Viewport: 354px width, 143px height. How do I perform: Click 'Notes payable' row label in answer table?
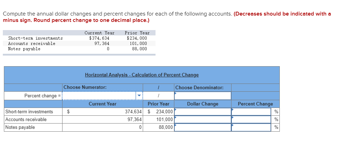pos(20,127)
